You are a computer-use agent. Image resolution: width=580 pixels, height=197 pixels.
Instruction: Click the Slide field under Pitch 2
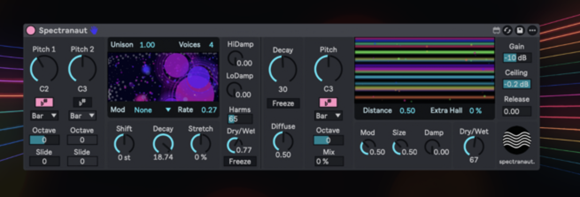(x=82, y=162)
